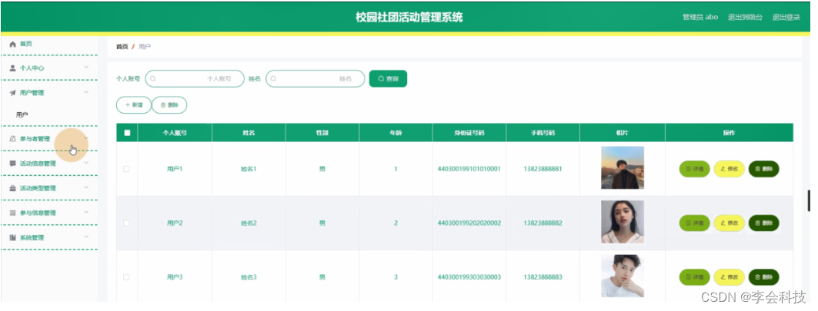Viewport: 818px width, 311px height.
Task: Click 删除 for 用户3 row
Action: coord(763,277)
